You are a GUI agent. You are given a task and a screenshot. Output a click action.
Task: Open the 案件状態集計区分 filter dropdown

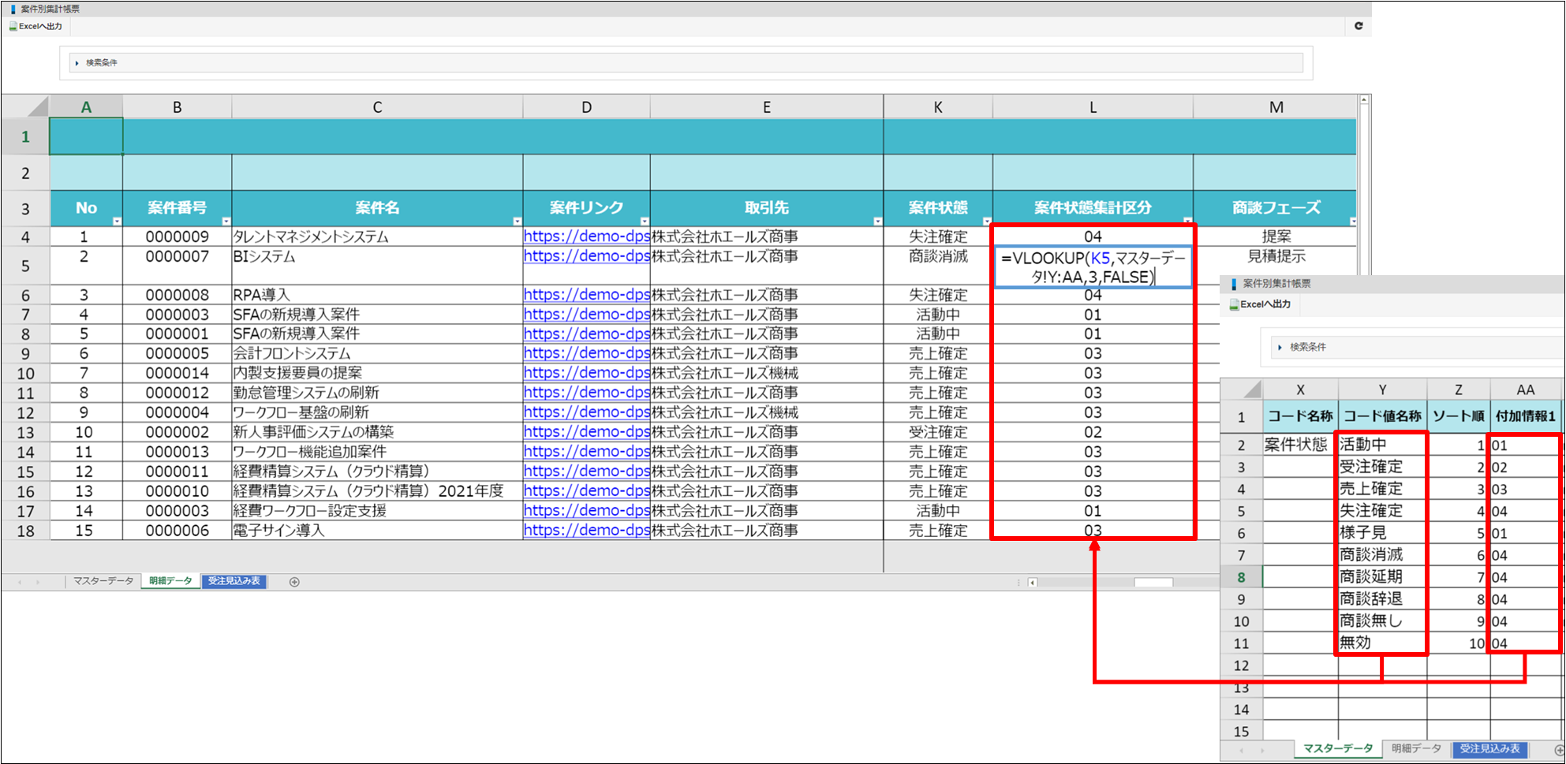(1187, 222)
